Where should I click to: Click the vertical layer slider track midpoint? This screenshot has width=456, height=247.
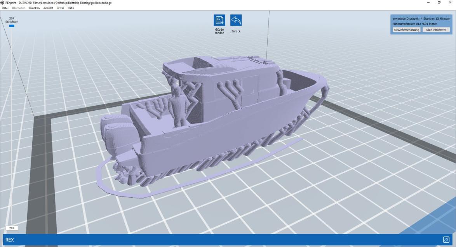click(12, 126)
